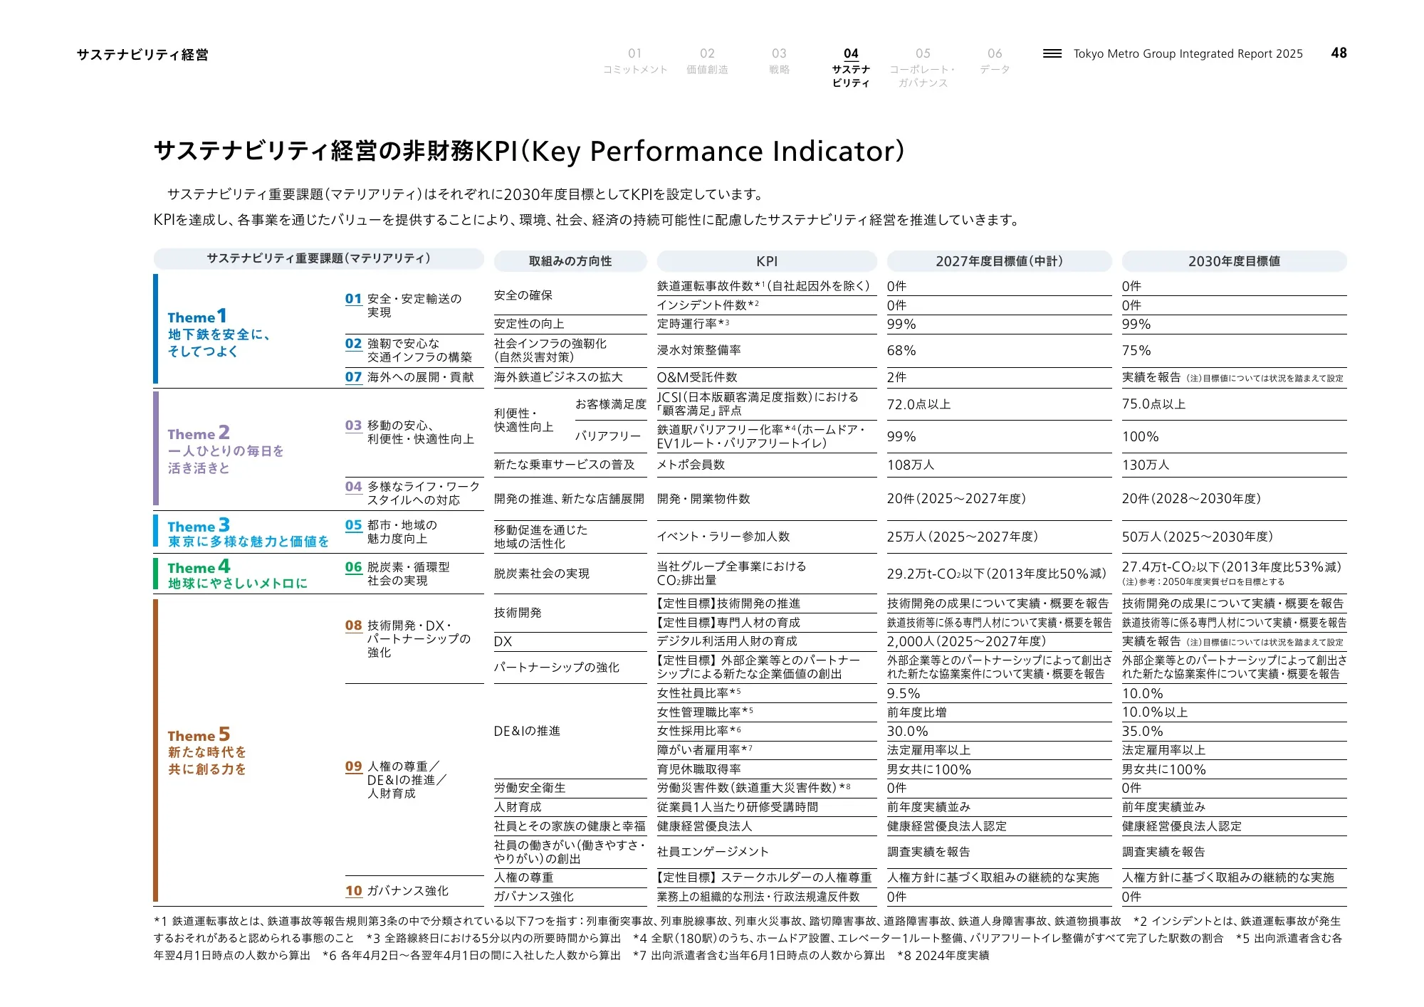Screen dimensions: 1424x1007
Task: Click the 取組みの方向性 column header
Action: click(x=570, y=261)
